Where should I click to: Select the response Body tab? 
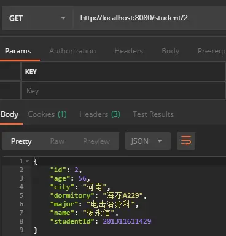[9, 114]
